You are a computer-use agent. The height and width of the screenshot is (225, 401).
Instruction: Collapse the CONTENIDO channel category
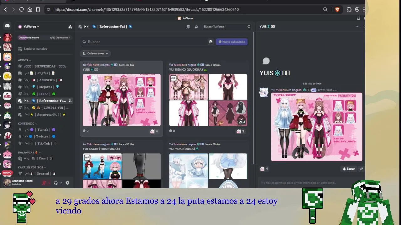tap(27, 123)
